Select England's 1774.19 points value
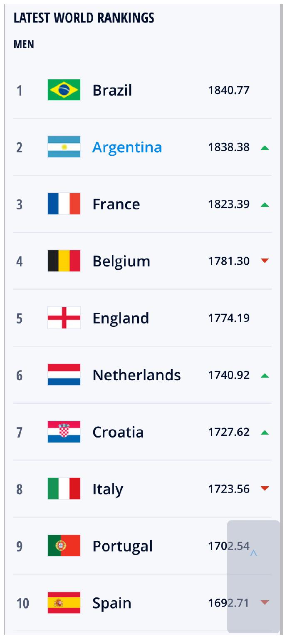 click(229, 318)
